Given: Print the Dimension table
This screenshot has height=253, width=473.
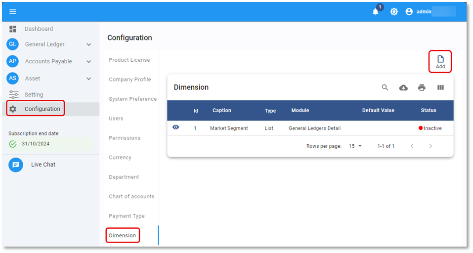Looking at the screenshot, I should 422,87.
